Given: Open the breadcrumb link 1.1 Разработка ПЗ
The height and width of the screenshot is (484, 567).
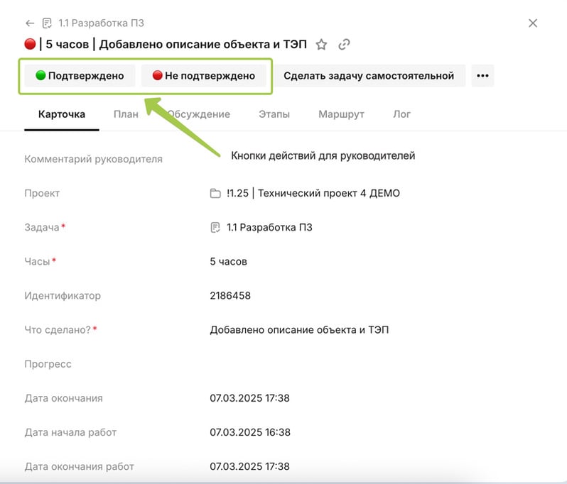Looking at the screenshot, I should (101, 23).
